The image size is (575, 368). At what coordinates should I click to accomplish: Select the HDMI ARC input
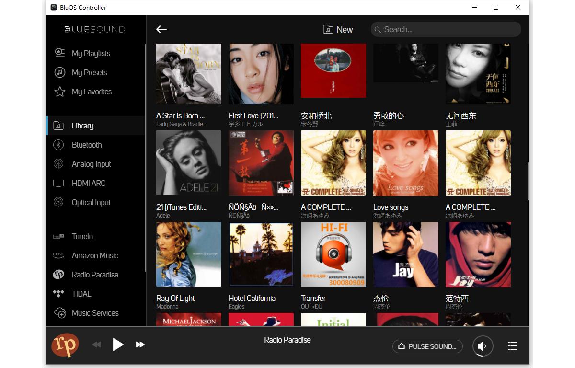point(88,183)
